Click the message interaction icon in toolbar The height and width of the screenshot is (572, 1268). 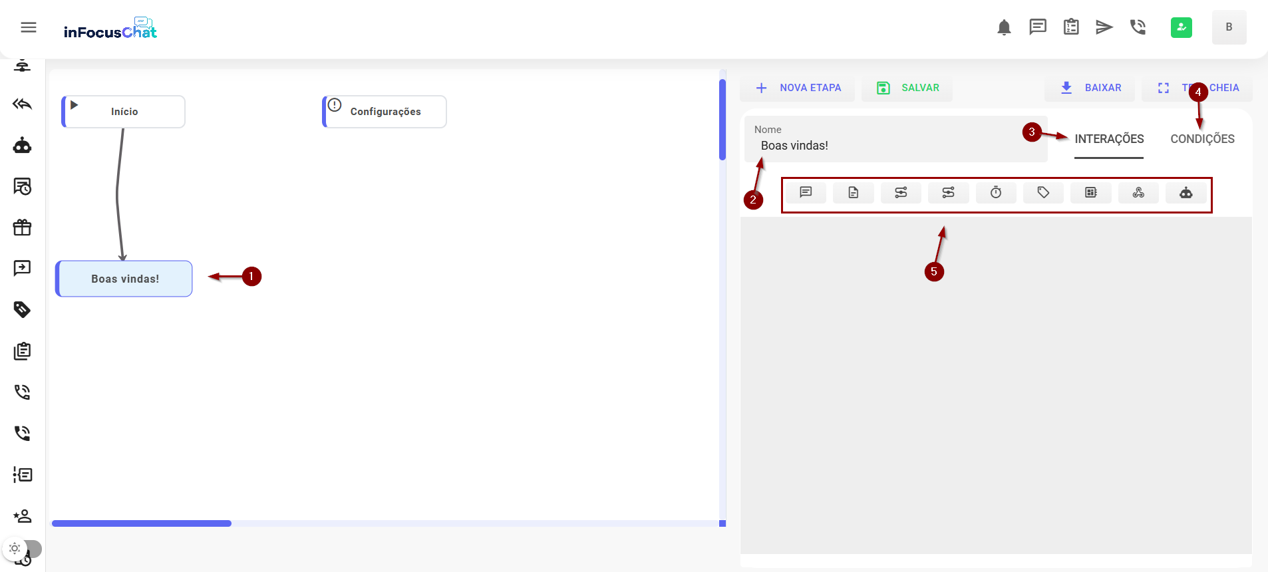(x=806, y=193)
